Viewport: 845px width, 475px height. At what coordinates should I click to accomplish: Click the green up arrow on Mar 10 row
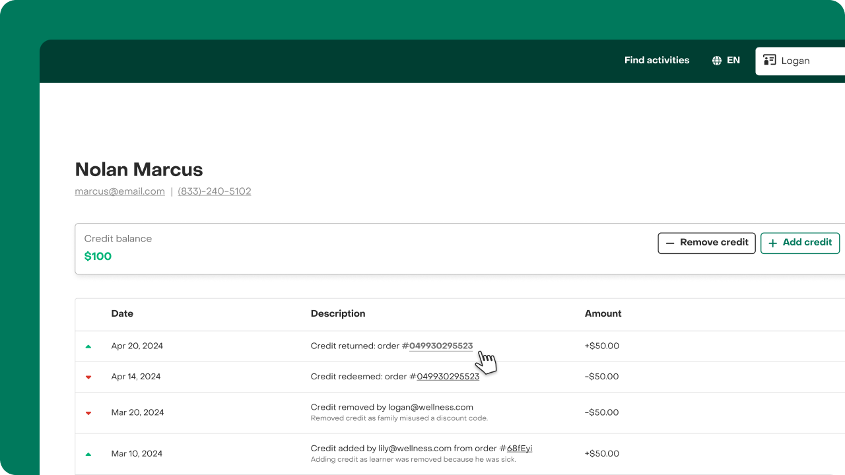88,454
